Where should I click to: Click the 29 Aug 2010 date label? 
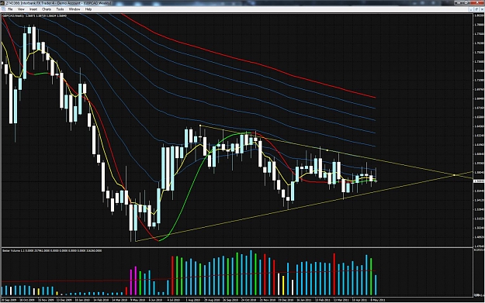[211, 300]
